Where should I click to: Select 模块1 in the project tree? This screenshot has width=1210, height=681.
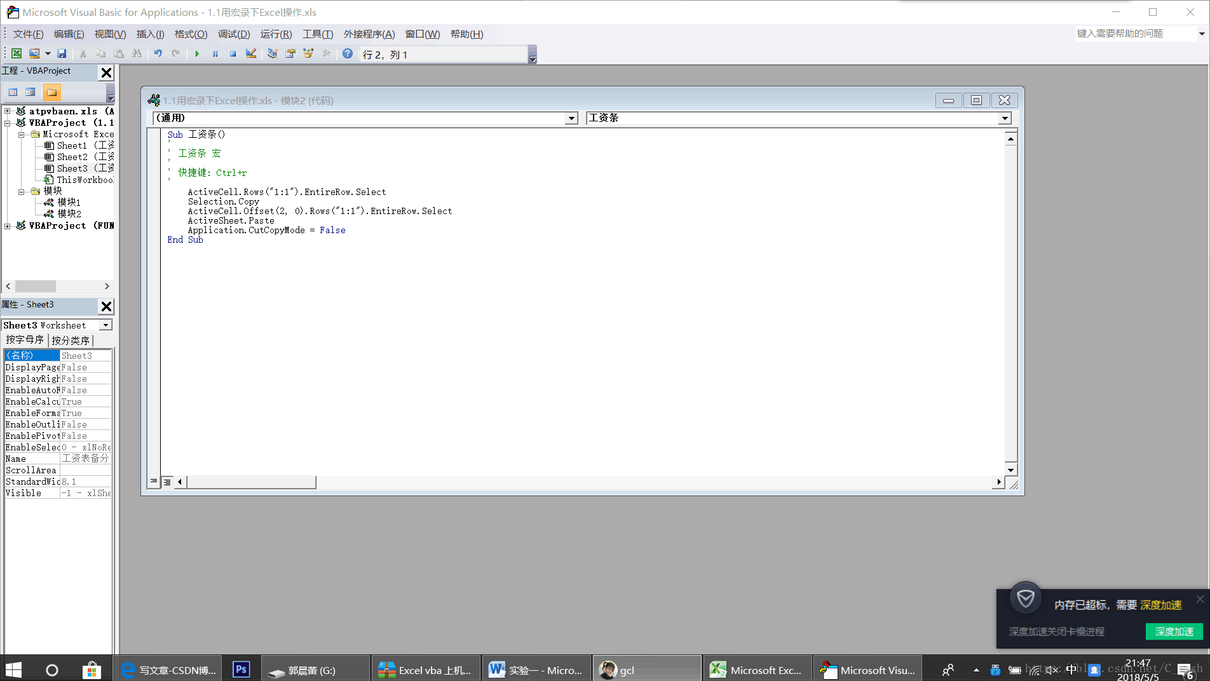tap(62, 202)
